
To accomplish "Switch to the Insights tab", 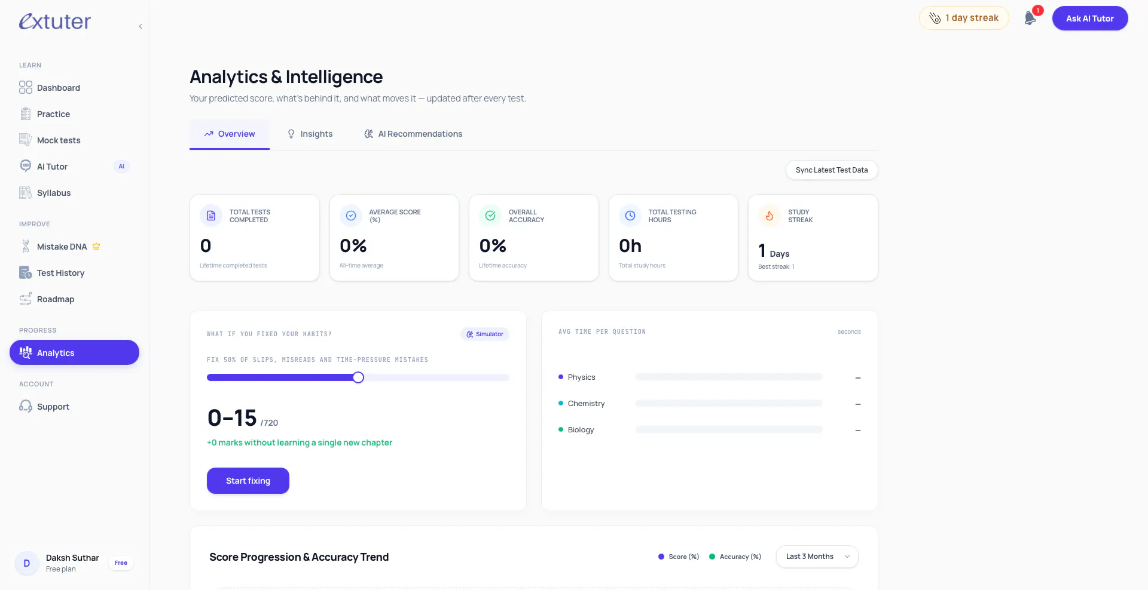I will pyautogui.click(x=310, y=134).
